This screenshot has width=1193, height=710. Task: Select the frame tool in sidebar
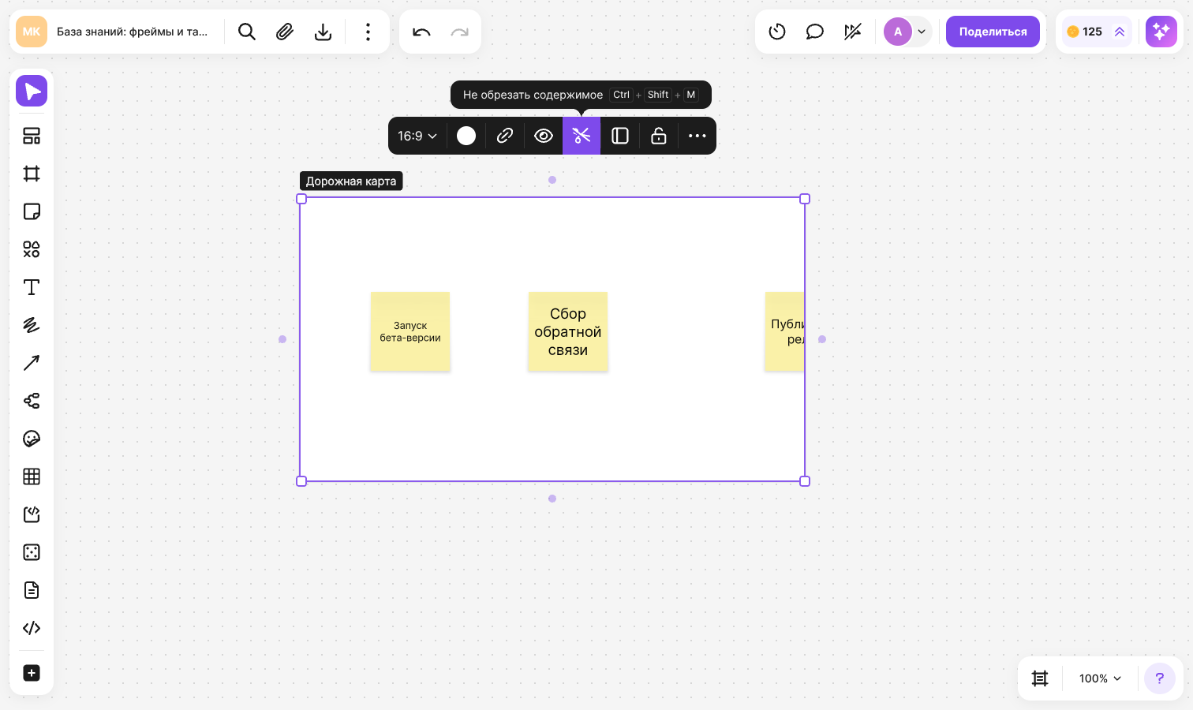coord(32,174)
